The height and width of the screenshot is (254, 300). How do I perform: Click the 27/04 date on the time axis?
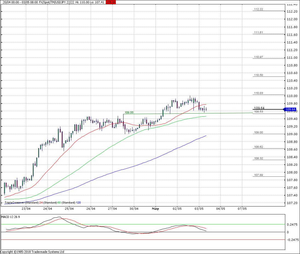pos(112,209)
